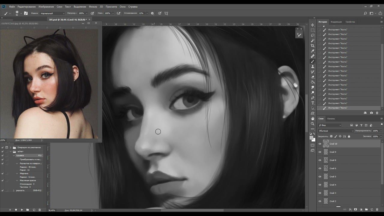Open the brush mode dropdown Нормальный
Viewport: 384px width, 216px height.
[x=52, y=13]
